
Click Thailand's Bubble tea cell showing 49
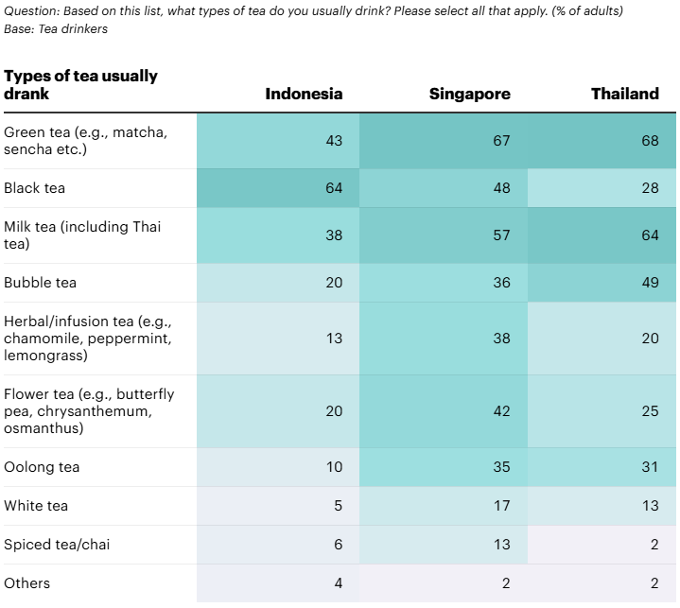click(x=649, y=283)
